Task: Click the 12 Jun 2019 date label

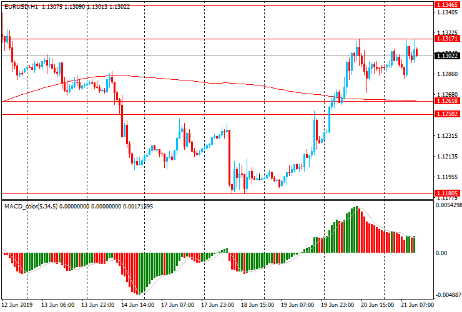Action: coord(17,305)
